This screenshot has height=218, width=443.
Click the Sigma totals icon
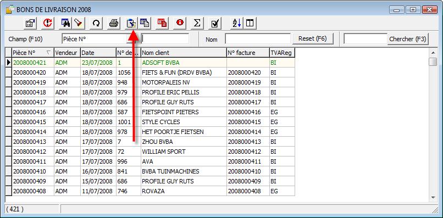(x=197, y=23)
